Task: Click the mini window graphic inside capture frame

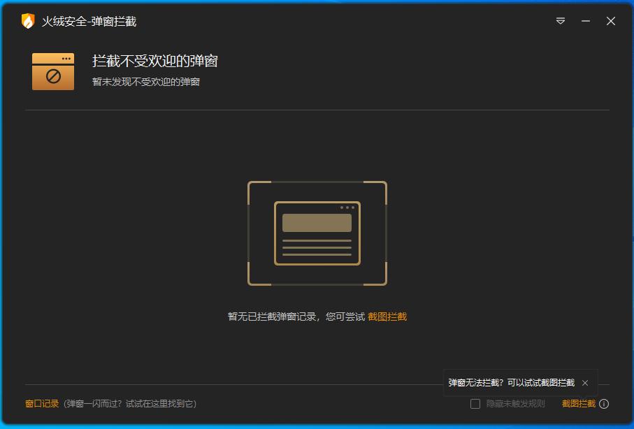Action: coord(317,233)
